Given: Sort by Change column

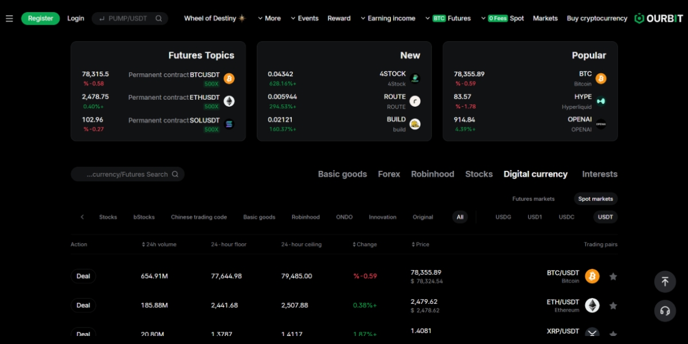Looking at the screenshot, I should 365,244.
